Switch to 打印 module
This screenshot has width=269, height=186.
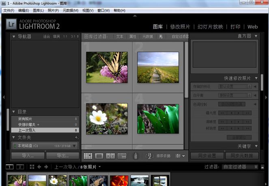(x=235, y=27)
